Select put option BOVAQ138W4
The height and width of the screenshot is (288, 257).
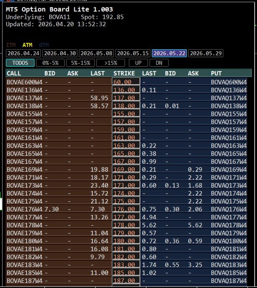(x=229, y=106)
